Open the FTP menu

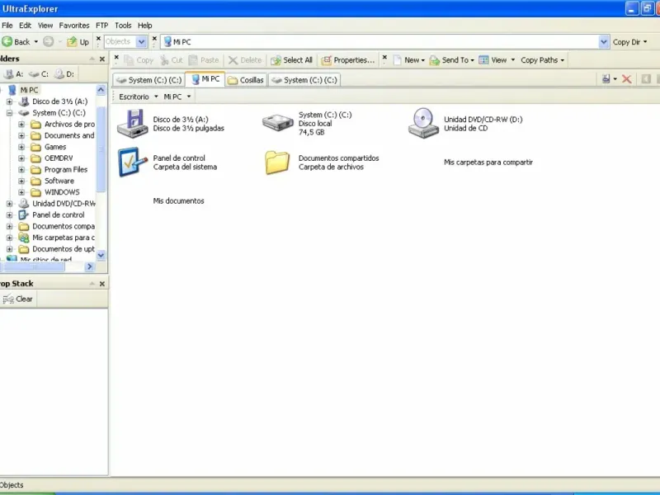coord(101,26)
